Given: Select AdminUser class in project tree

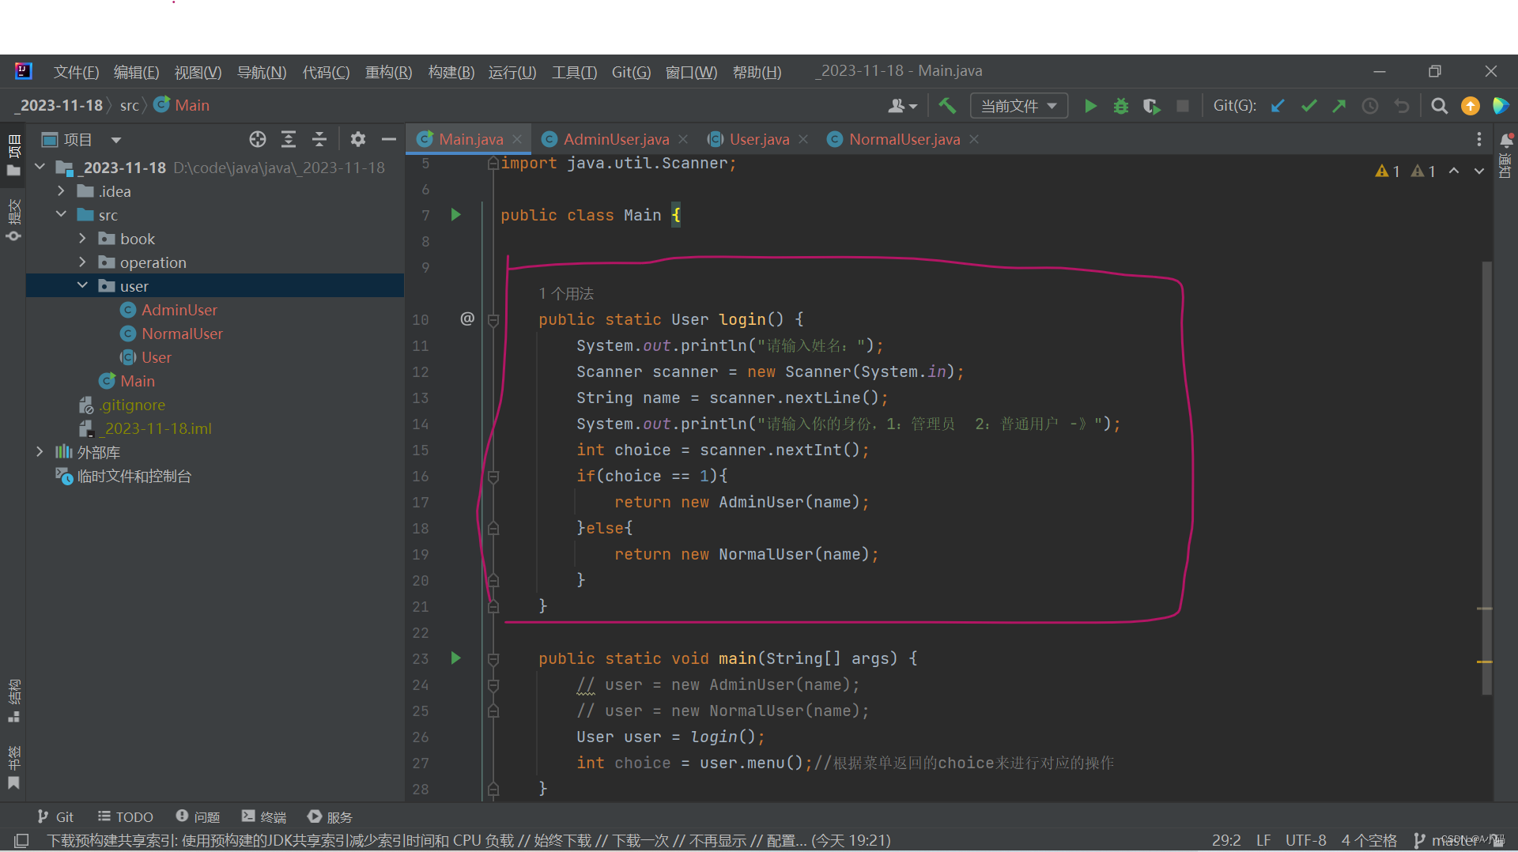Looking at the screenshot, I should point(179,310).
